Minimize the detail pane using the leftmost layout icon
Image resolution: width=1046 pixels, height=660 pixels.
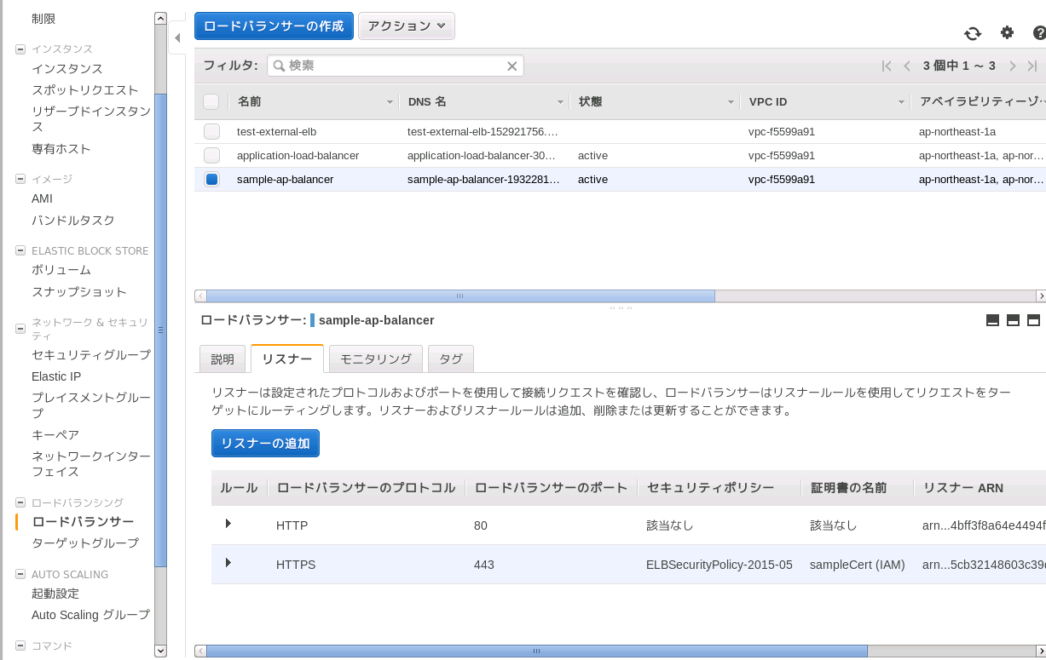pyautogui.click(x=992, y=320)
